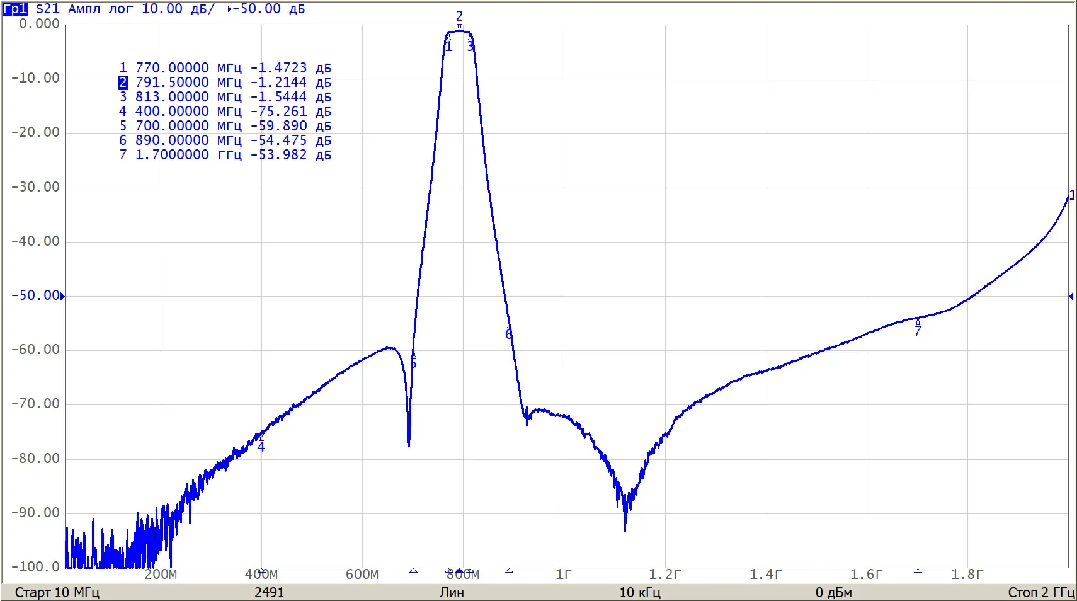The height and width of the screenshot is (601, 1077).
Task: Click the 10 кГц IF bandwidth field
Action: click(x=640, y=593)
